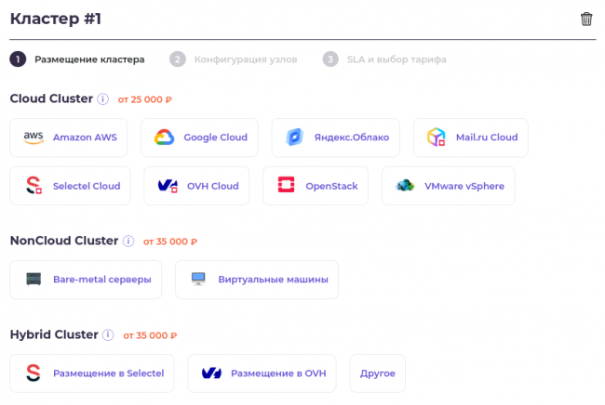Click the Другое option

point(377,373)
